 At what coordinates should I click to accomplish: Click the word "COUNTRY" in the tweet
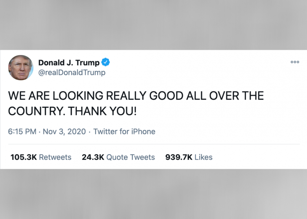[32, 111]
